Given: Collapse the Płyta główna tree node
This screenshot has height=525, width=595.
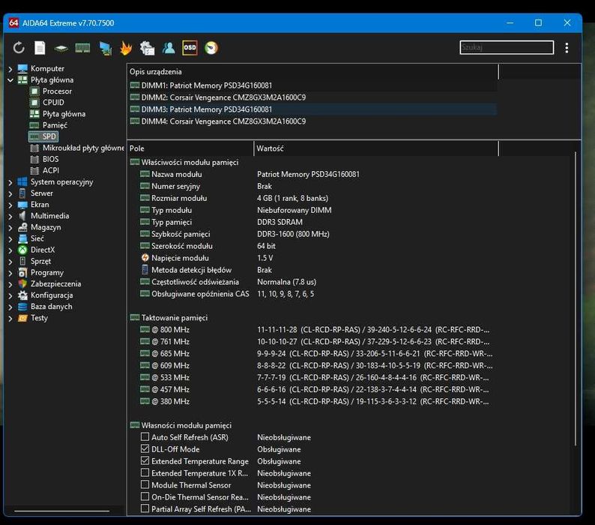Looking at the screenshot, I should pos(10,79).
